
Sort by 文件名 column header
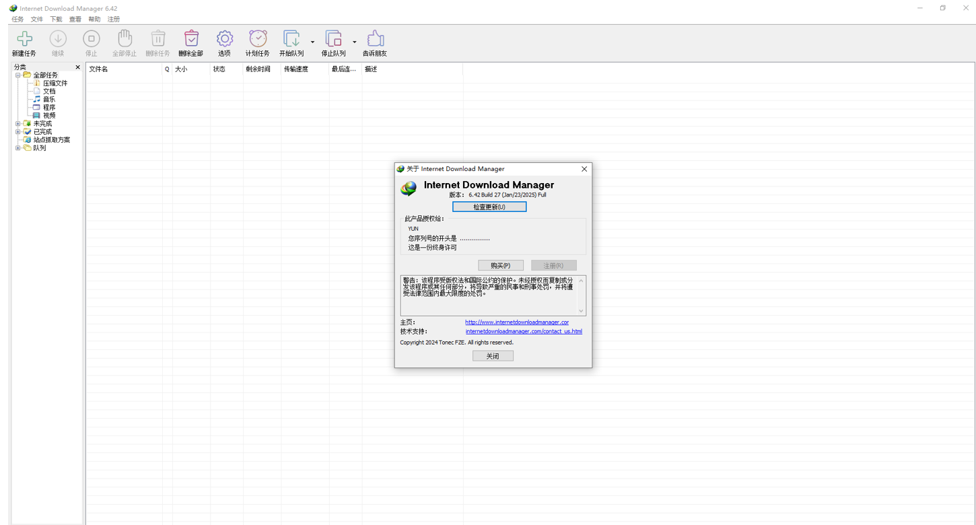point(124,69)
